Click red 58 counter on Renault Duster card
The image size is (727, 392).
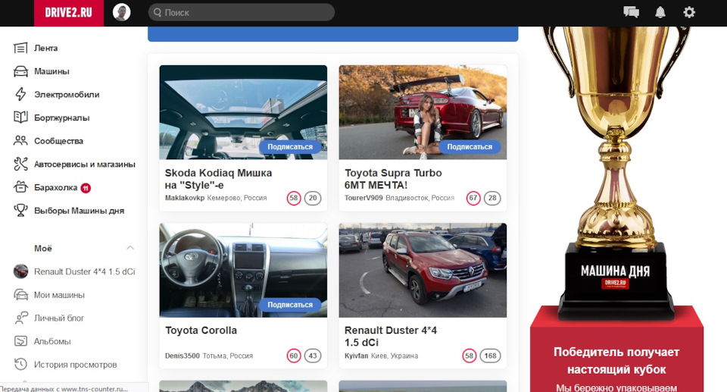click(x=470, y=356)
